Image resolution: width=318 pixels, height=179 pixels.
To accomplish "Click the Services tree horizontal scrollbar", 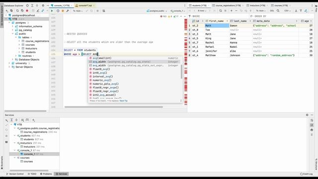I will coord(29,171).
